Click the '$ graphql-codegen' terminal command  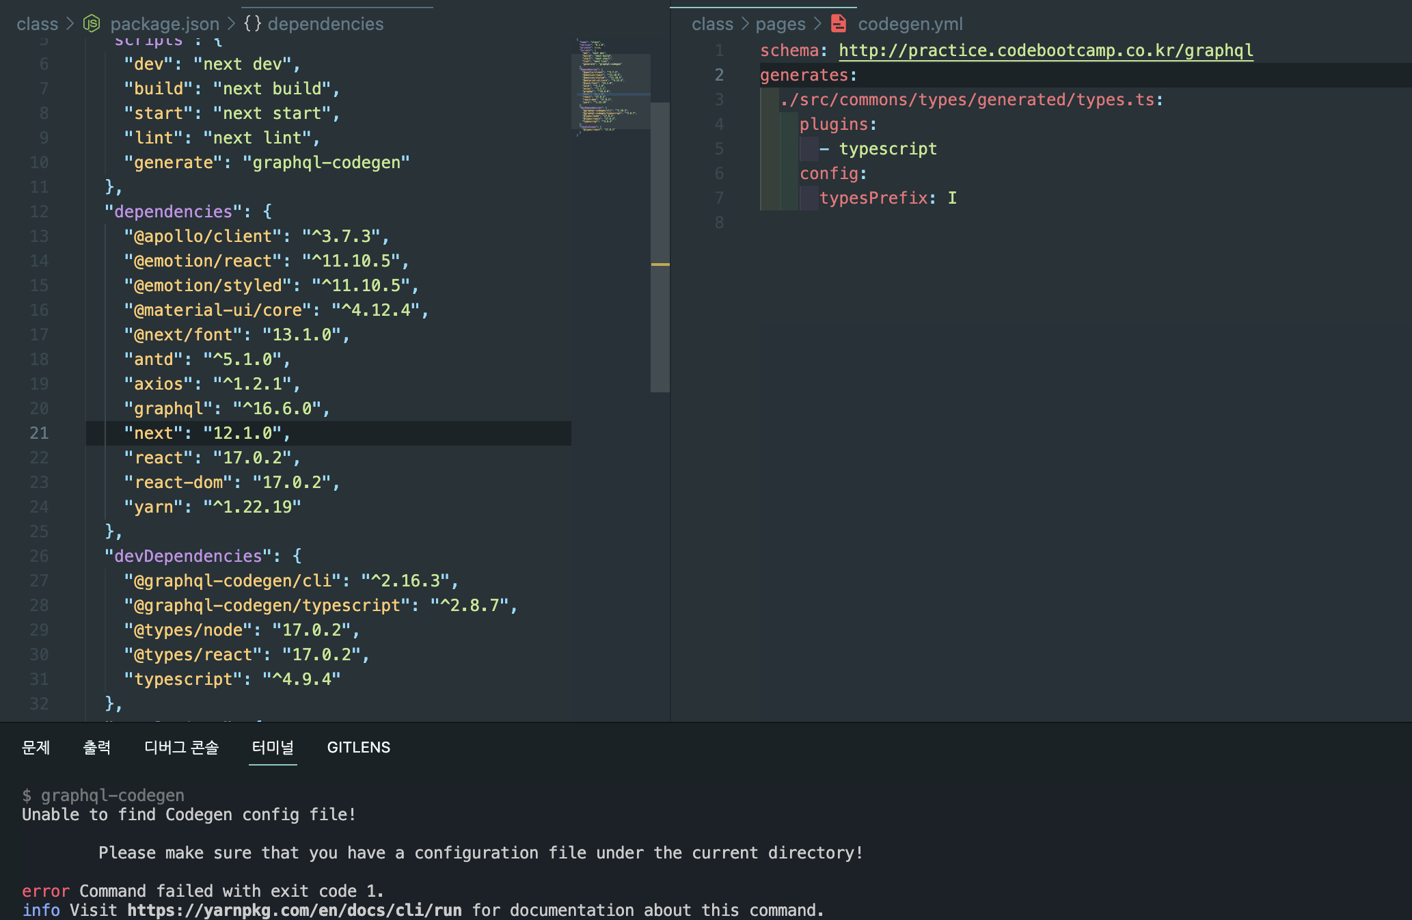click(103, 796)
